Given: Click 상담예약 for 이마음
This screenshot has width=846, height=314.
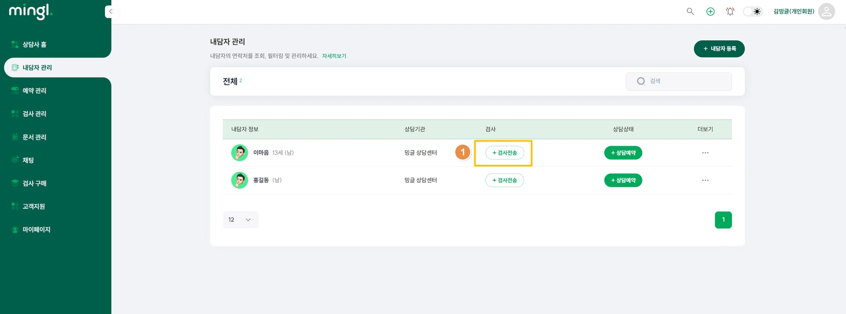Looking at the screenshot, I should pos(623,153).
